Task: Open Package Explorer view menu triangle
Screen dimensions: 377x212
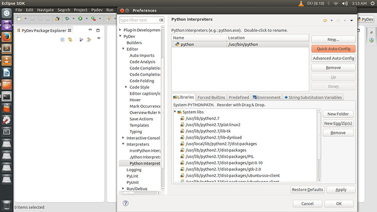Action: [x=99, y=38]
